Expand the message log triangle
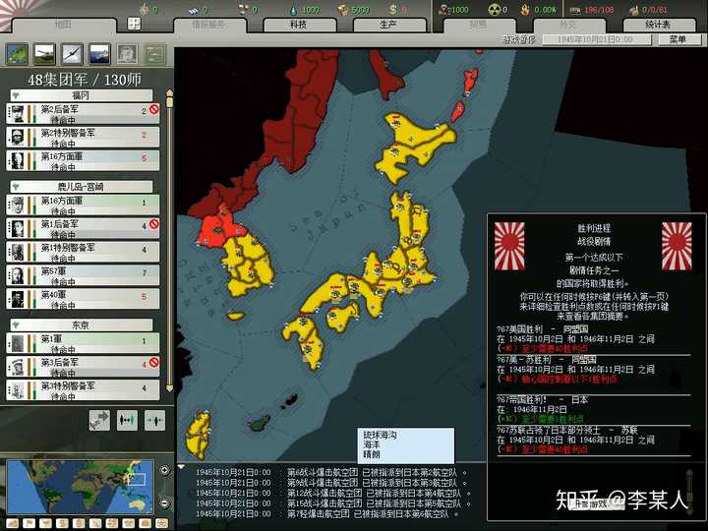 tap(181, 467)
